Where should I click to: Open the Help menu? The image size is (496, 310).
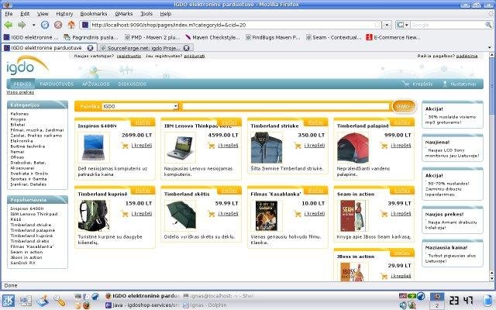[165, 14]
